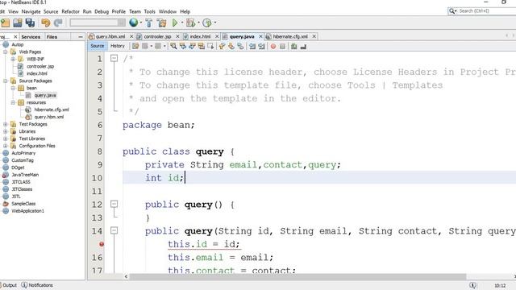Start macro recording with red circle icon
The height and width of the screenshot is (290, 516).
pyautogui.click(x=273, y=47)
